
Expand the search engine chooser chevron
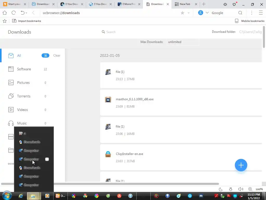tap(207, 13)
